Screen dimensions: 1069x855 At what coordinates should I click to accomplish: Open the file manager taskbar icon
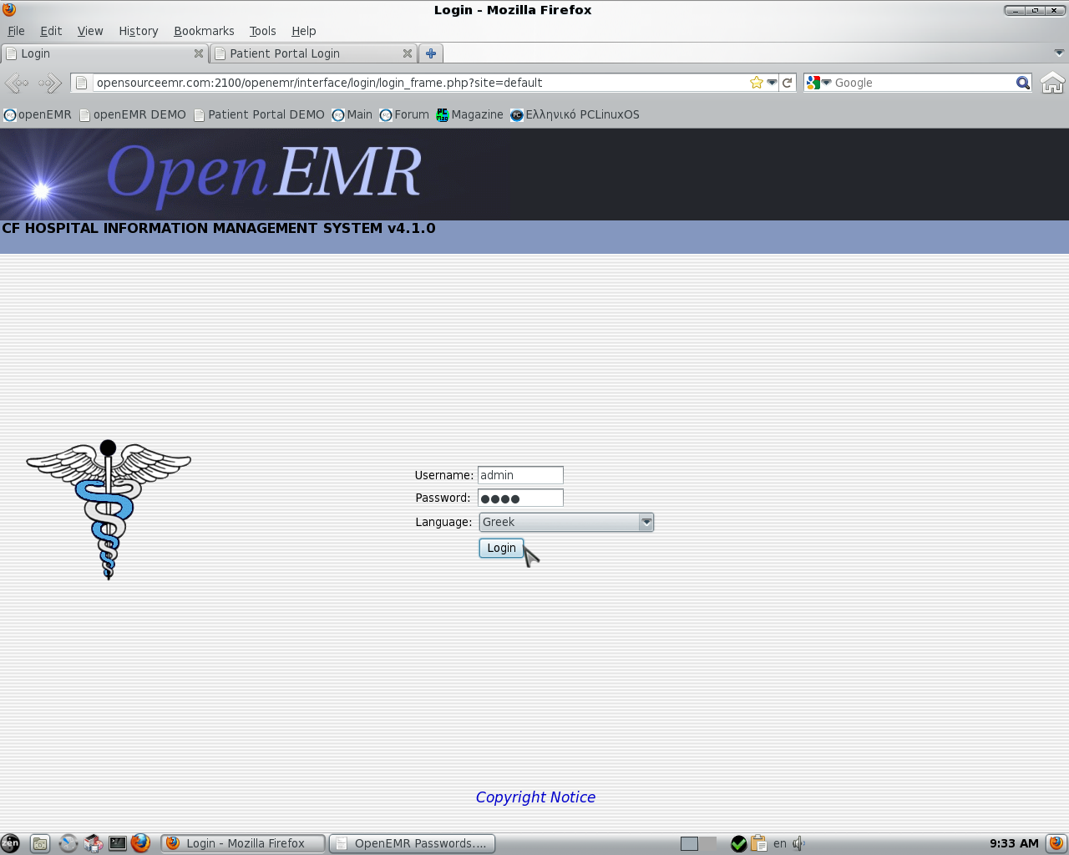coord(40,843)
